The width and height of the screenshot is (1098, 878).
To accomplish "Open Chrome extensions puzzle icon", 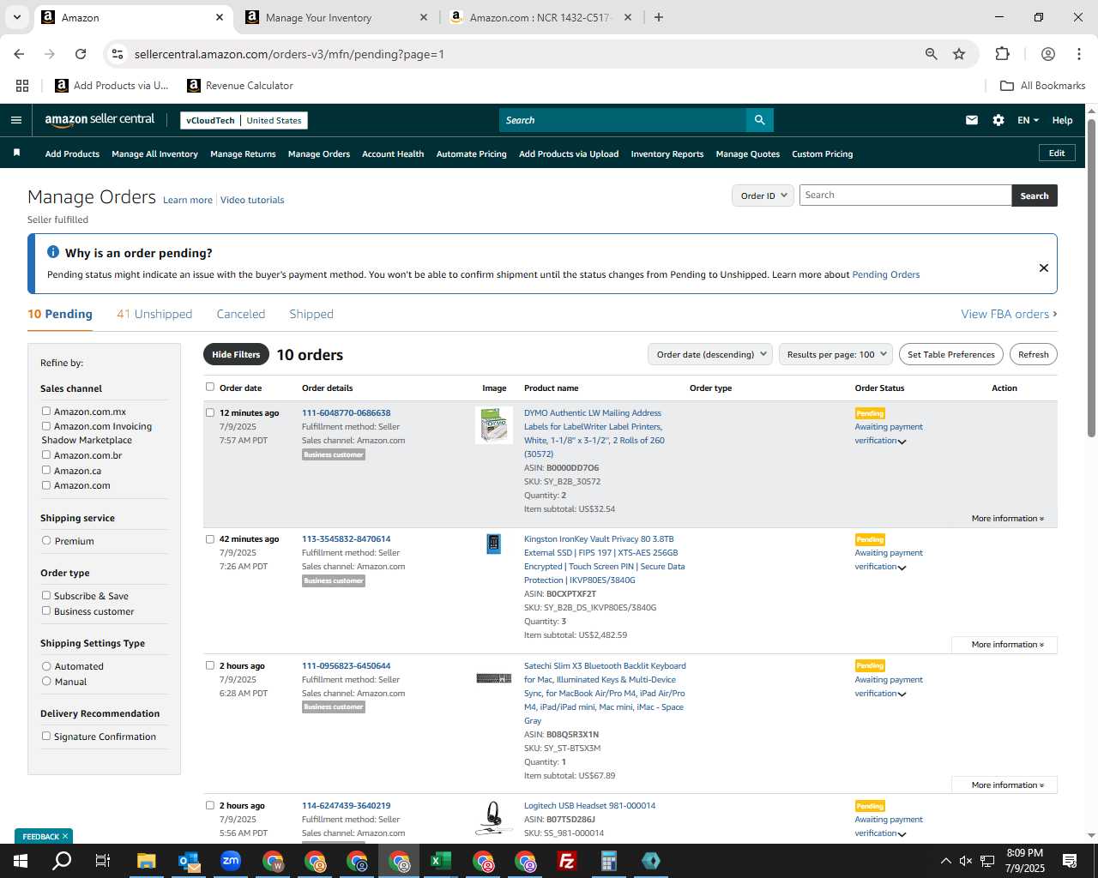I will pyautogui.click(x=1002, y=54).
